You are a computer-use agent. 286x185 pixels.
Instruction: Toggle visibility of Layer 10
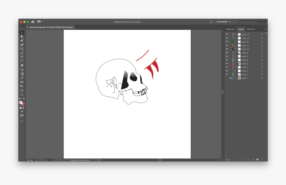point(227,49)
